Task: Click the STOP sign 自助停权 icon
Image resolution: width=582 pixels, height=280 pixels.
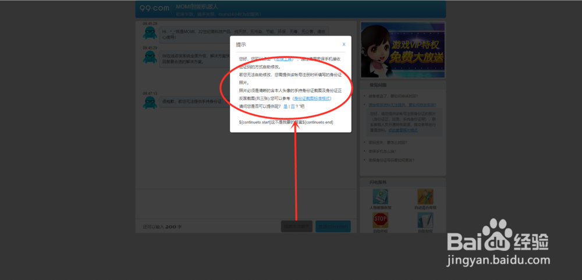Action: [381, 220]
